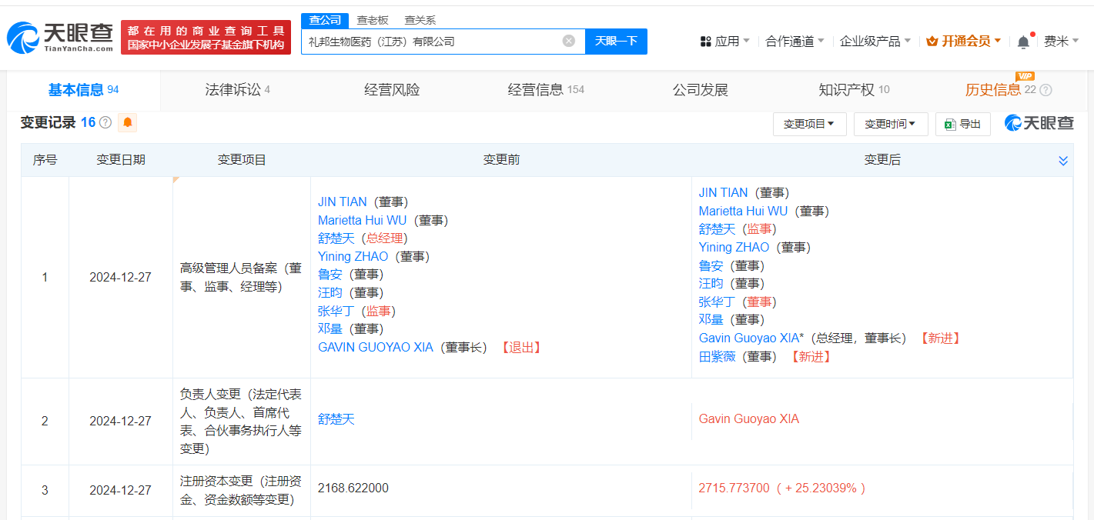
Task: Open the 应用 dropdown menu
Action: click(724, 42)
